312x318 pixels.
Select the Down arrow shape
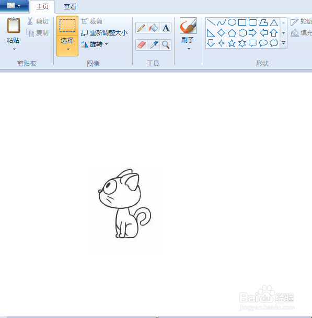tap(211, 43)
